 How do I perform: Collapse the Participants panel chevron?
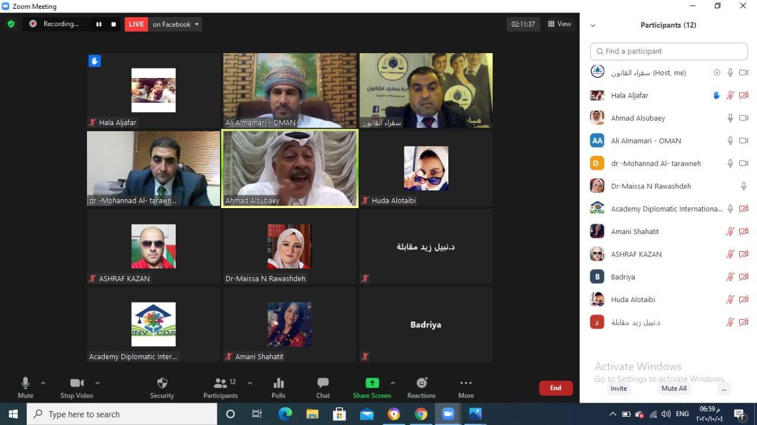pos(593,25)
